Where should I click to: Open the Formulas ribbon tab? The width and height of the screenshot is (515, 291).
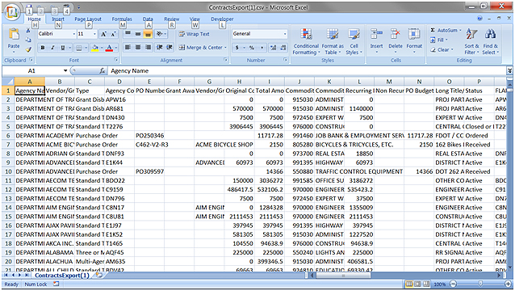(x=122, y=19)
